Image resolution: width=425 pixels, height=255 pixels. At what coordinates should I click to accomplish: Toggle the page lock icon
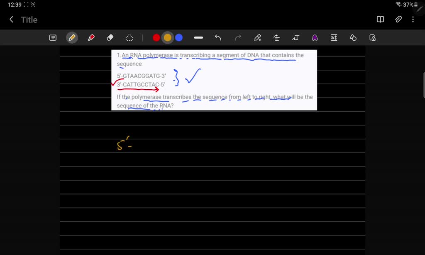pyautogui.click(x=372, y=37)
